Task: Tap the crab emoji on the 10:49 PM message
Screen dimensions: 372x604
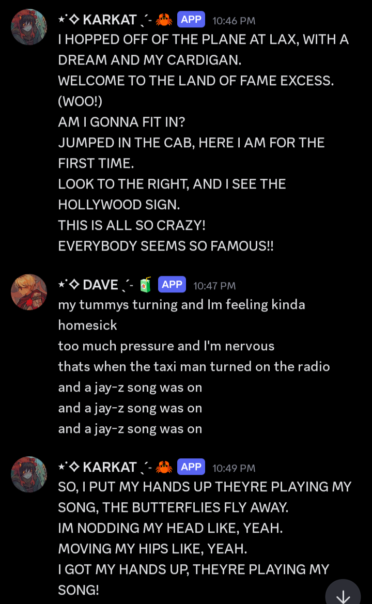Action: click(x=164, y=467)
